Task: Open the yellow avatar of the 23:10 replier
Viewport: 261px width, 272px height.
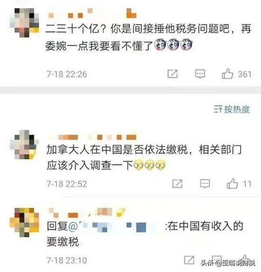Action: coord(24,222)
